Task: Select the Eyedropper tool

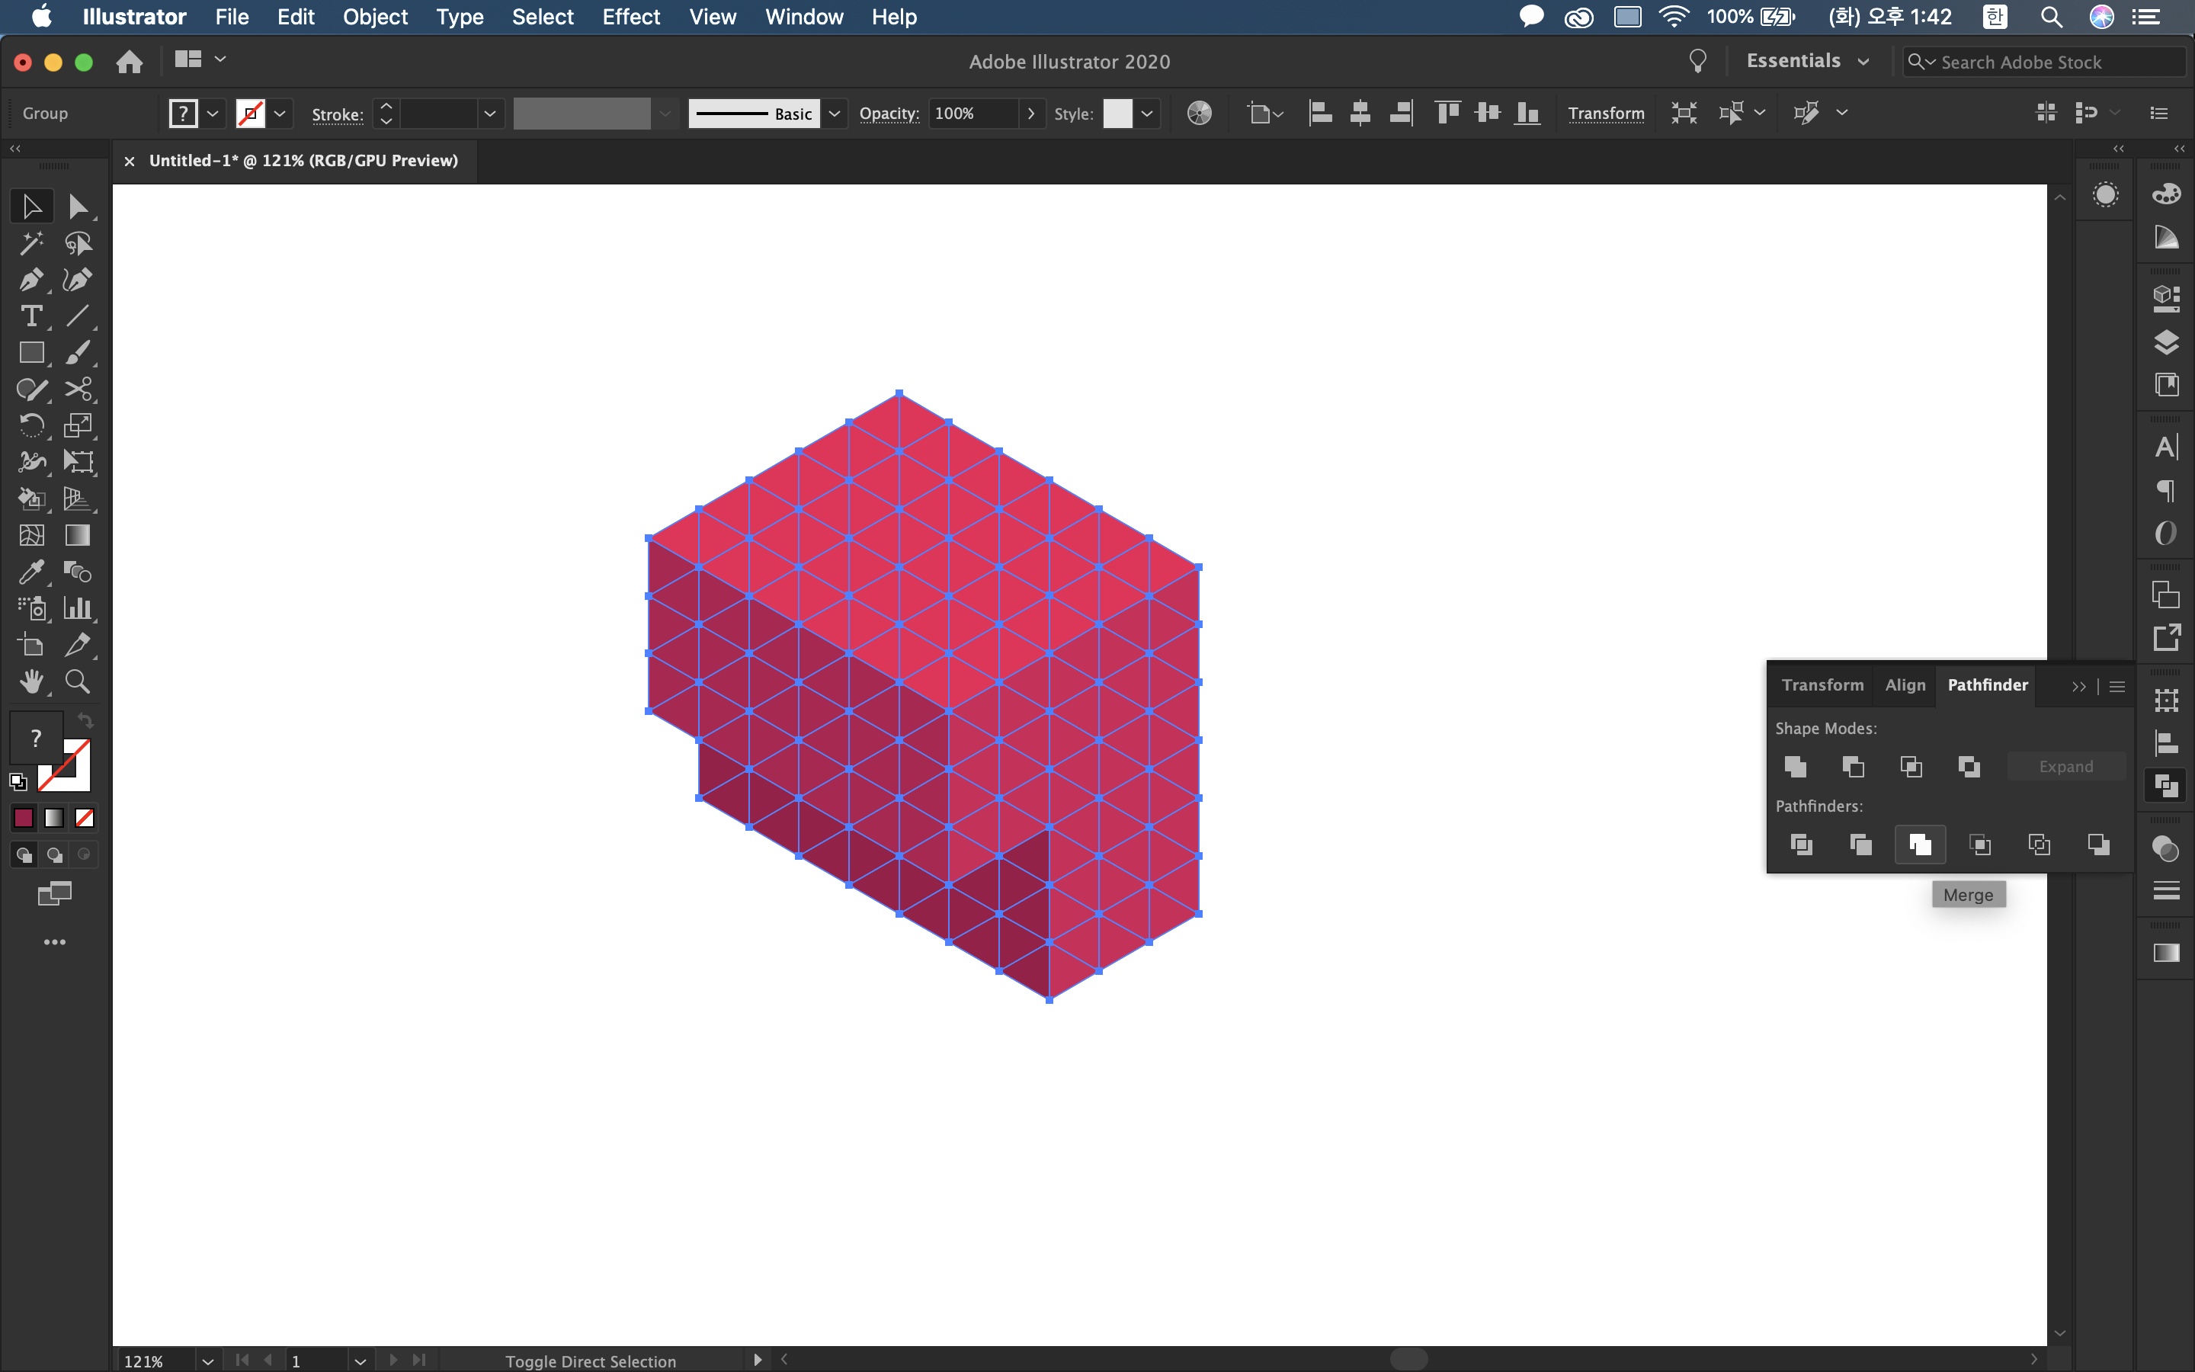Action: pos(30,572)
